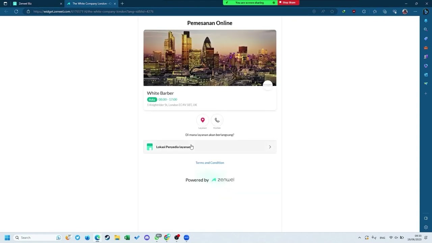Open the Favorites list icon
The height and width of the screenshot is (243, 432).
(x=375, y=11)
